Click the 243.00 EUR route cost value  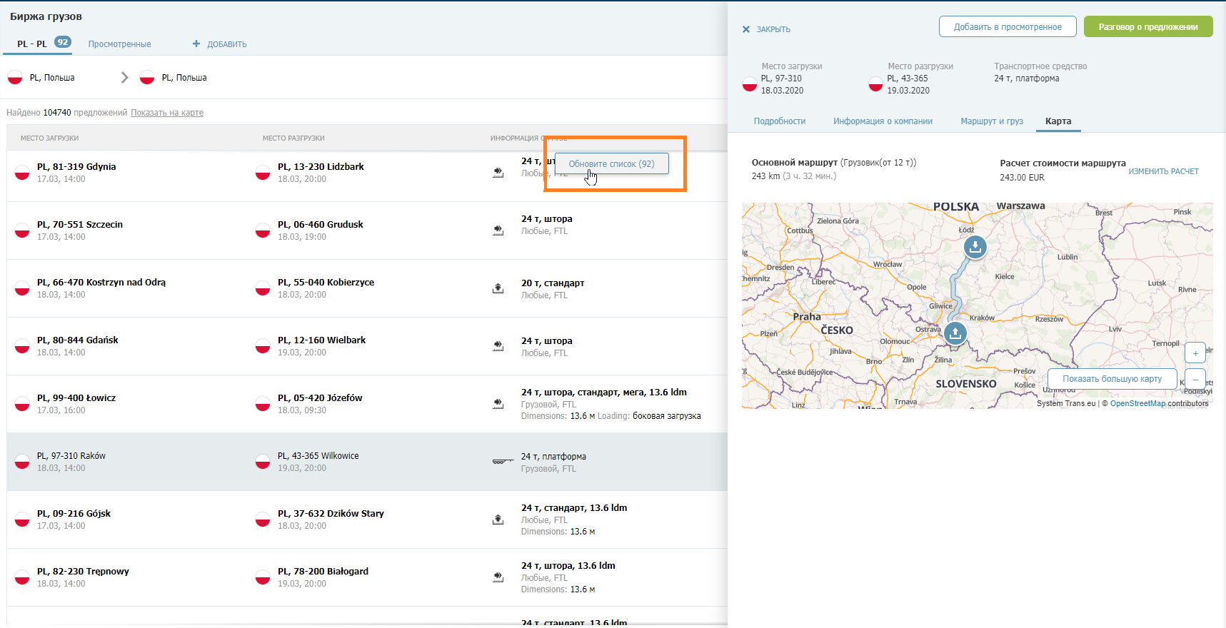point(1022,177)
